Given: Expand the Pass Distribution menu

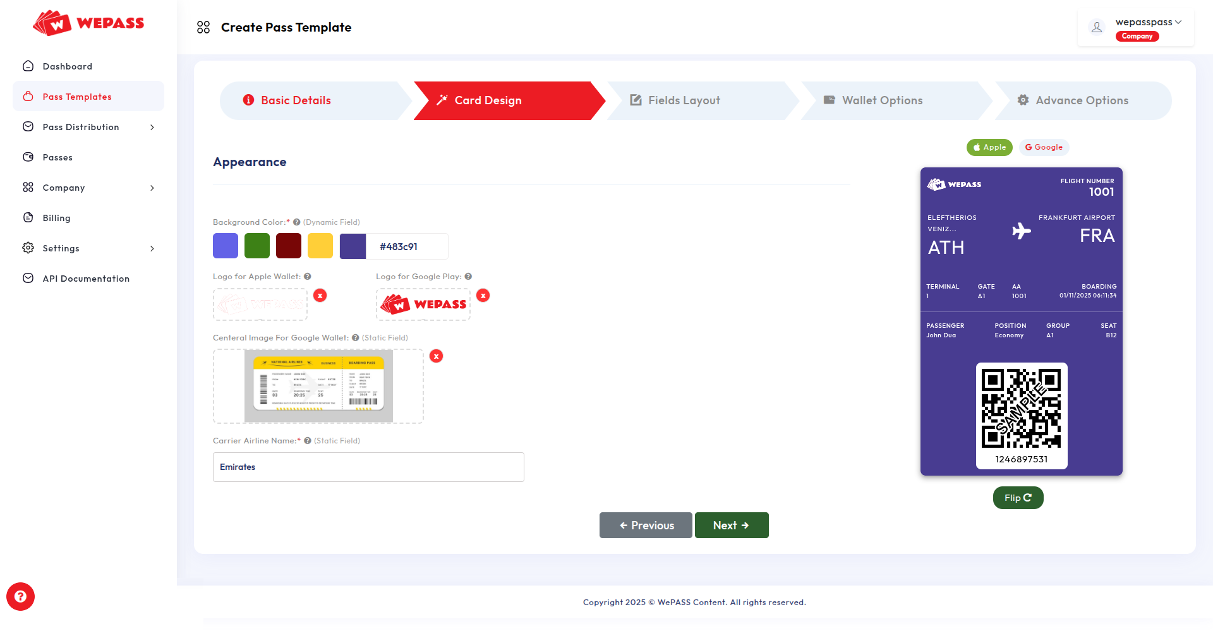Looking at the screenshot, I should tap(81, 127).
